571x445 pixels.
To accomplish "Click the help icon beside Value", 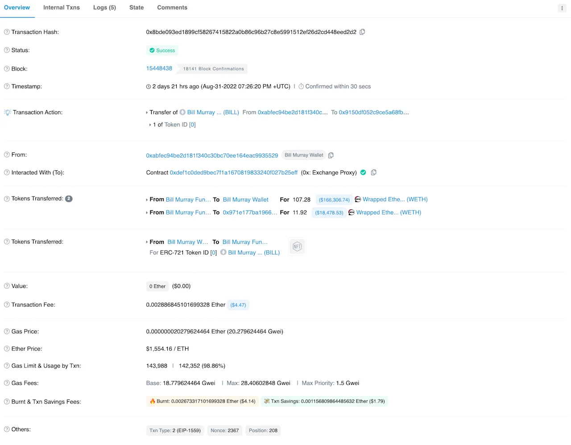I will (7, 286).
